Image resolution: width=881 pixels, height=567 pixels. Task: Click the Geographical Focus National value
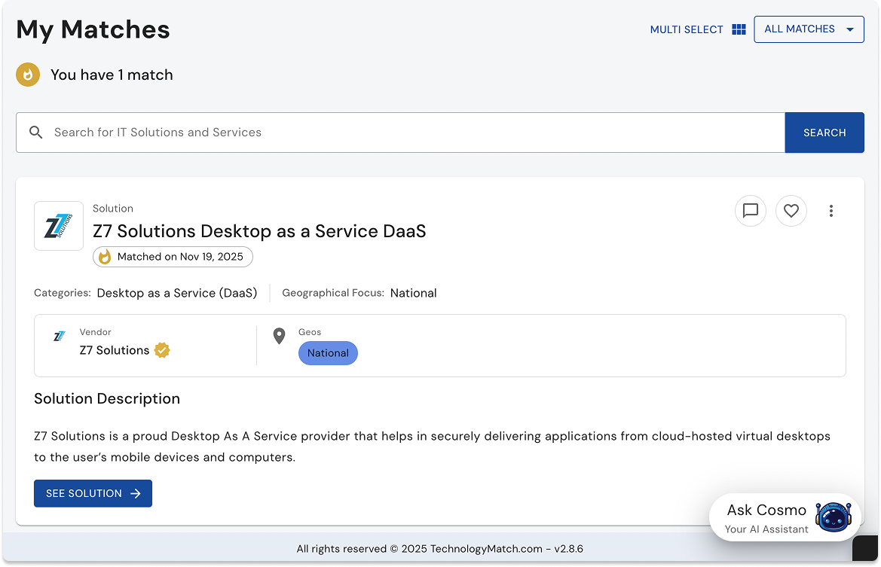pos(413,293)
